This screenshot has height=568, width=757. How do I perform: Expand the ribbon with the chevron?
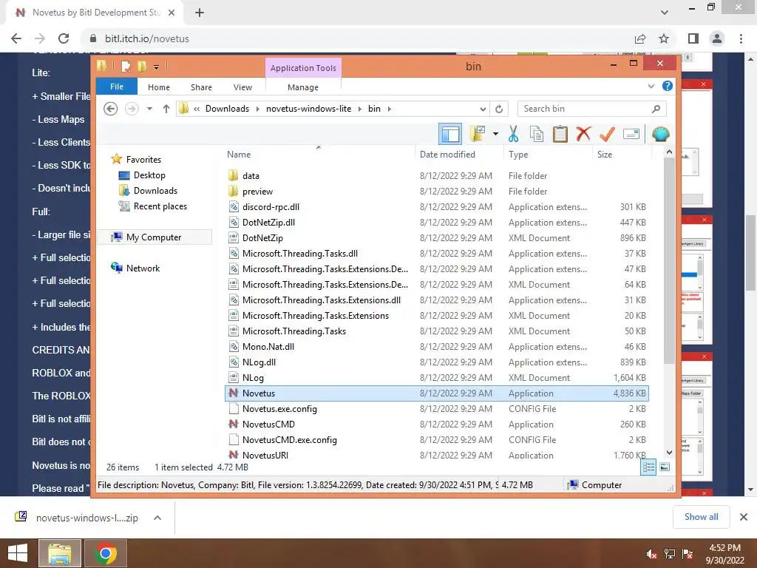click(651, 86)
